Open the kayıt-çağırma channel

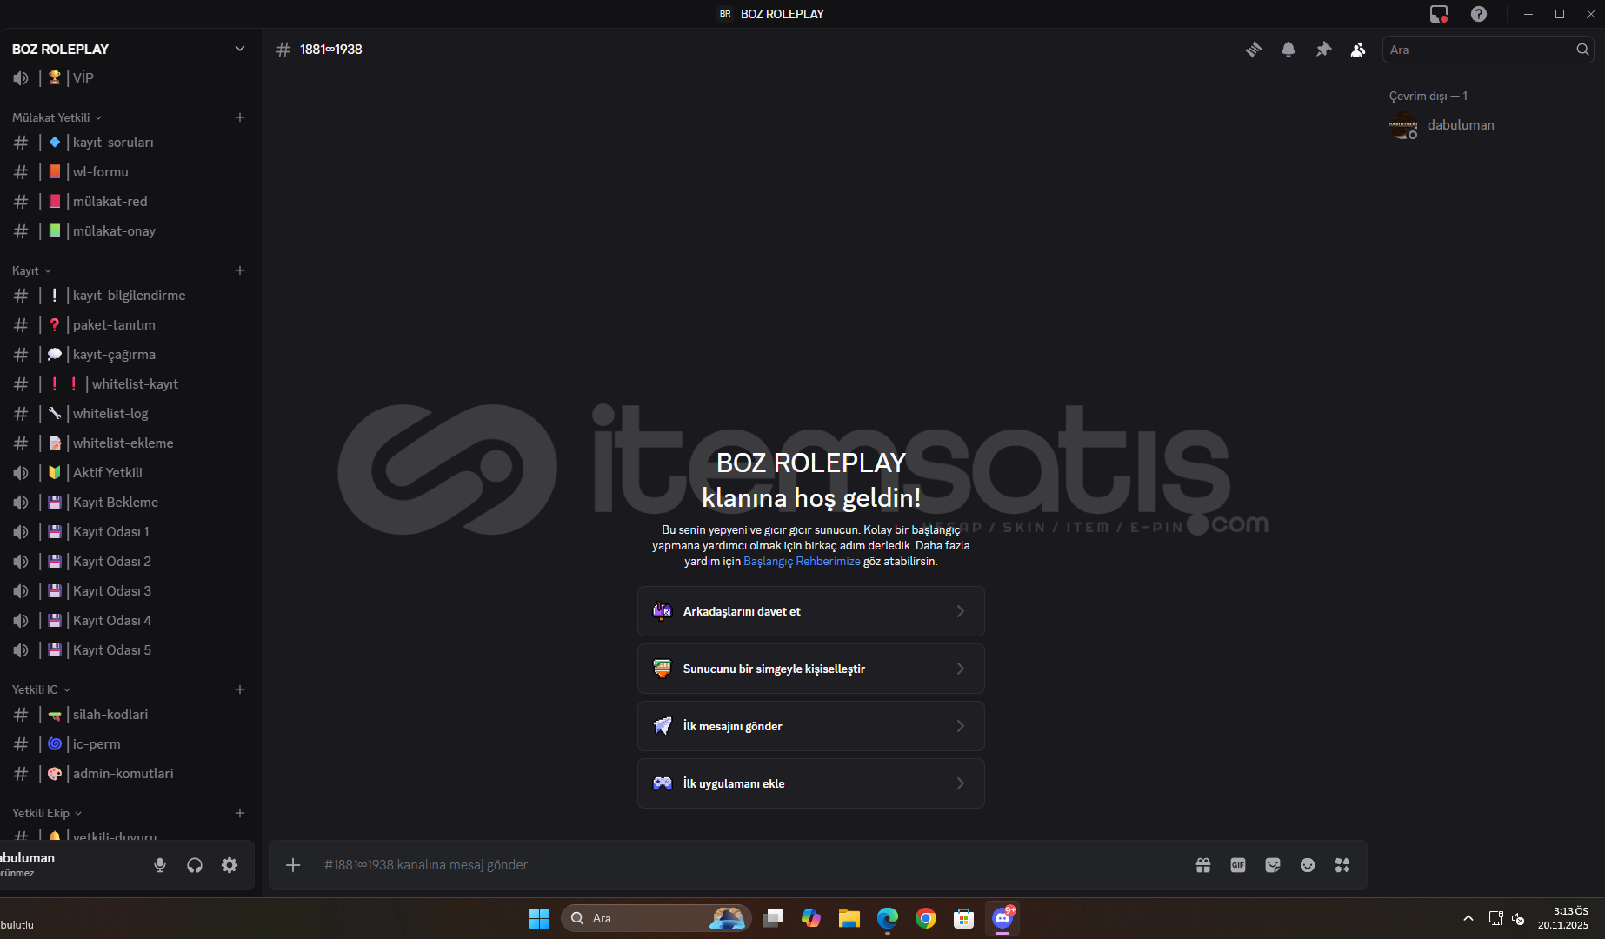127,355
